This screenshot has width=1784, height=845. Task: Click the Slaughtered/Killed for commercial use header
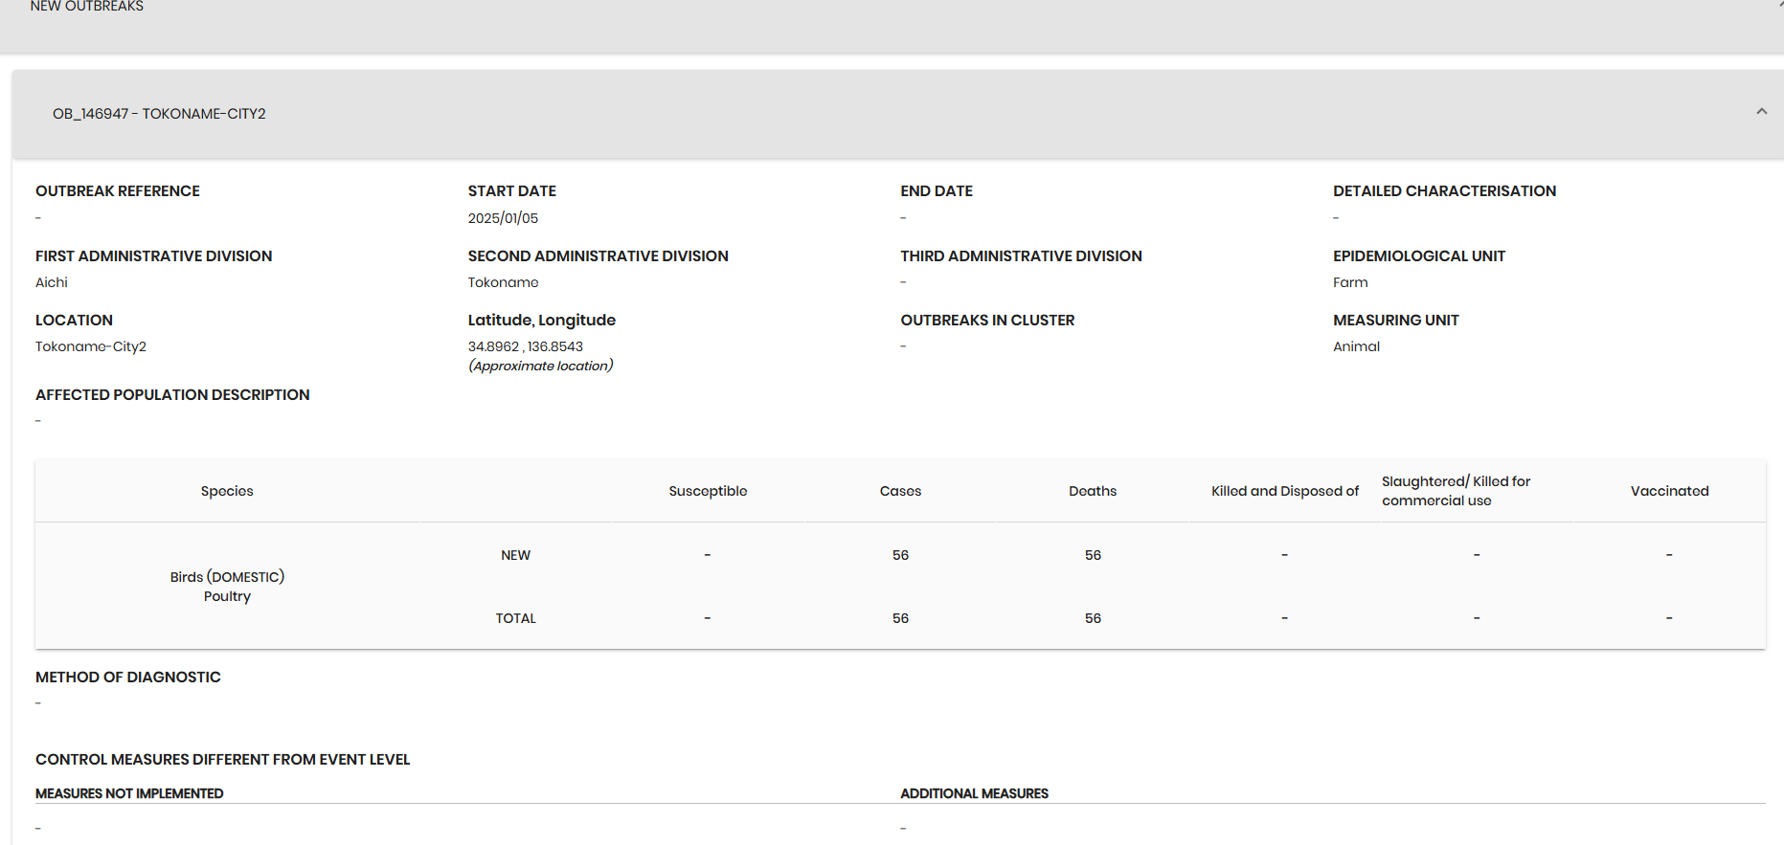coord(1456,491)
